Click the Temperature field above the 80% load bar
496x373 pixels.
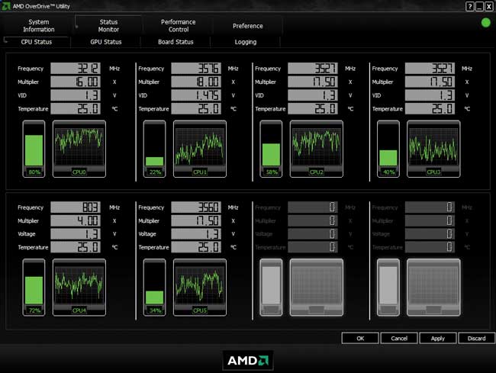coord(76,109)
